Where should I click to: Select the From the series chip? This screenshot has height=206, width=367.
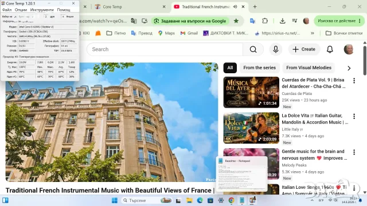259,68
